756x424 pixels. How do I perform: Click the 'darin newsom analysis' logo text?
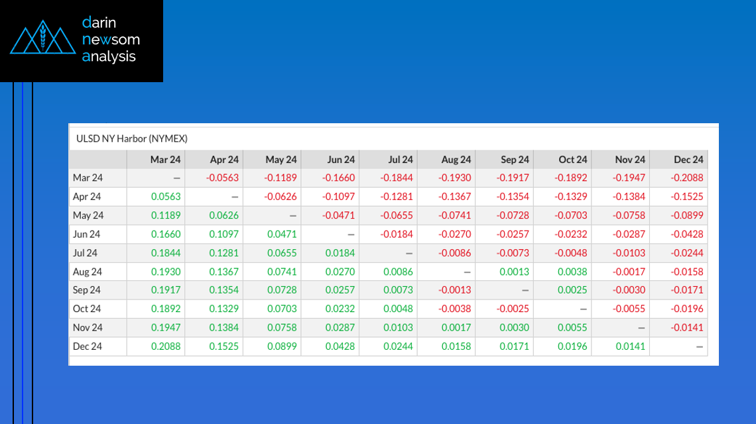[109, 40]
